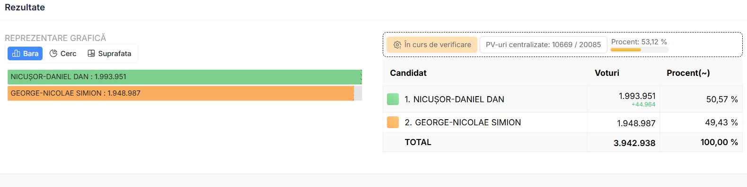The image size is (747, 187).
Task: Click the pie chart icon beside Cerc
Action: (x=53, y=54)
